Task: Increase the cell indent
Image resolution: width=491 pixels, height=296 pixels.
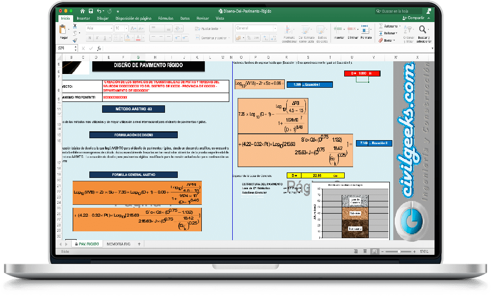Action: tap(185, 38)
